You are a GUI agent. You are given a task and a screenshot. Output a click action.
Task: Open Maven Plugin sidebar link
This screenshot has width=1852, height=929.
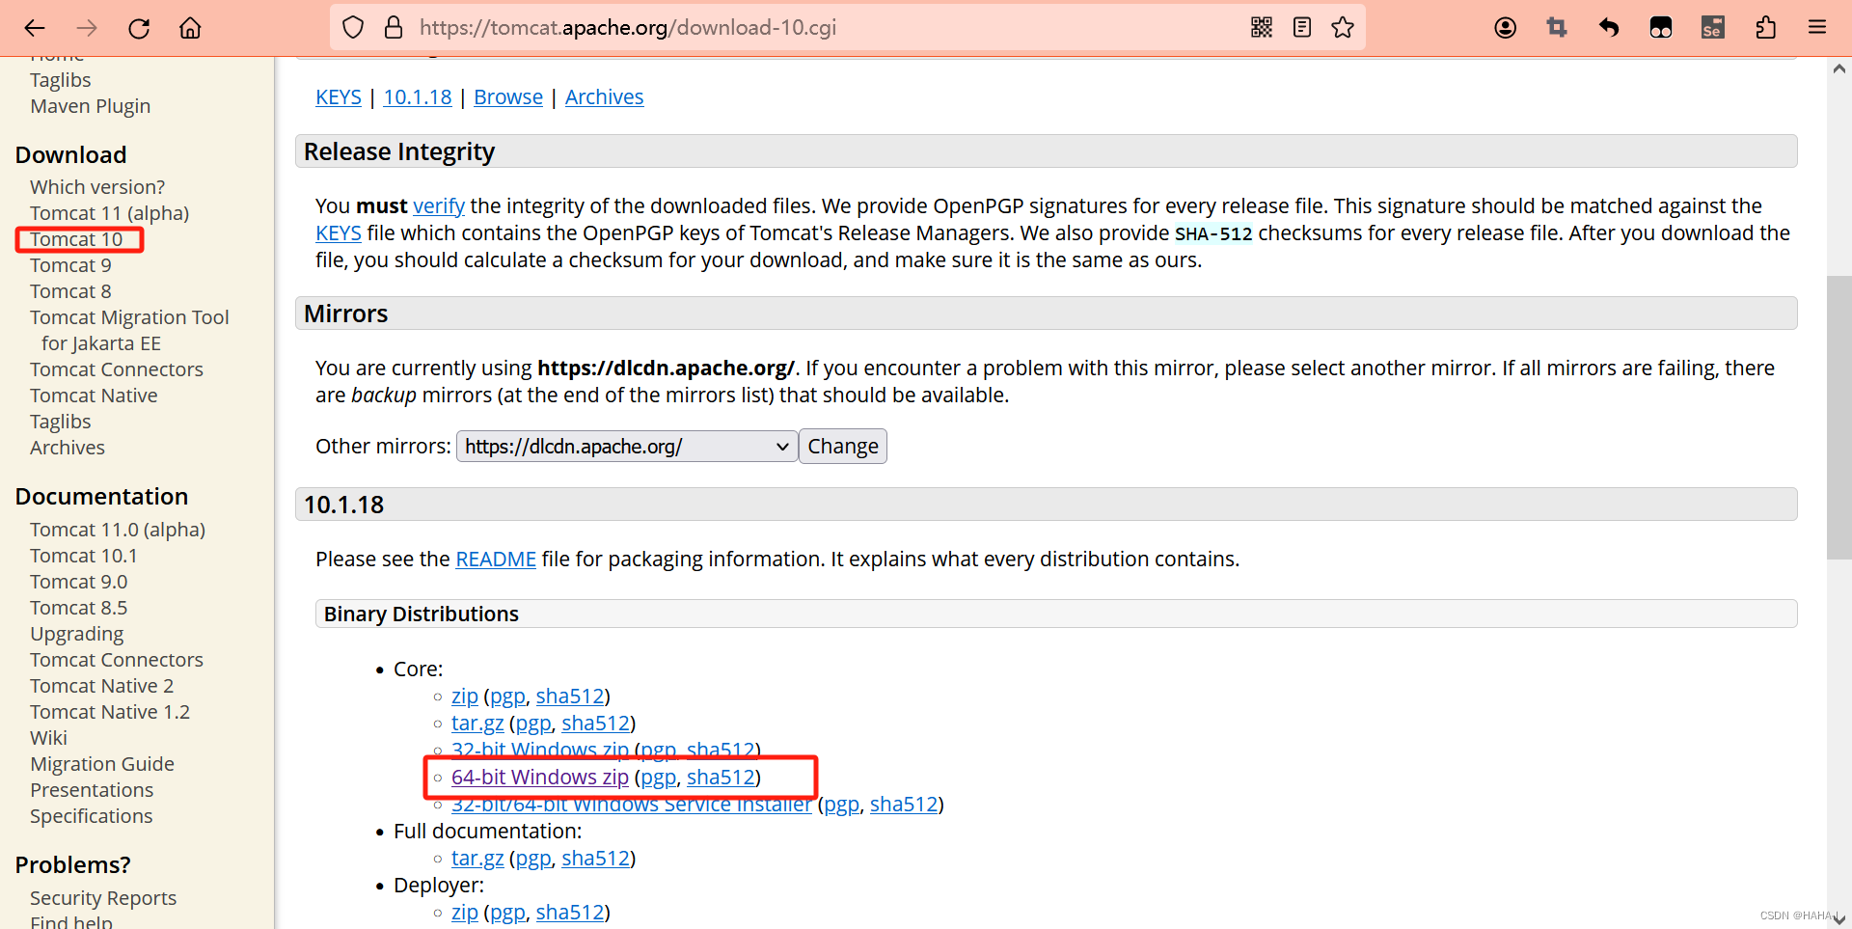(x=91, y=106)
